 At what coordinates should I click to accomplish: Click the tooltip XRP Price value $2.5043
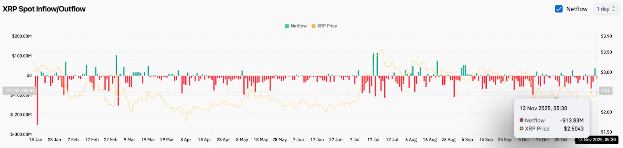coord(574,129)
